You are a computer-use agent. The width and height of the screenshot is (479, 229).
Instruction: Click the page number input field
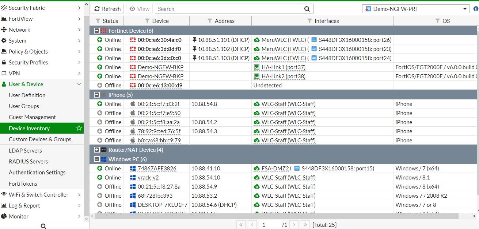270,225
